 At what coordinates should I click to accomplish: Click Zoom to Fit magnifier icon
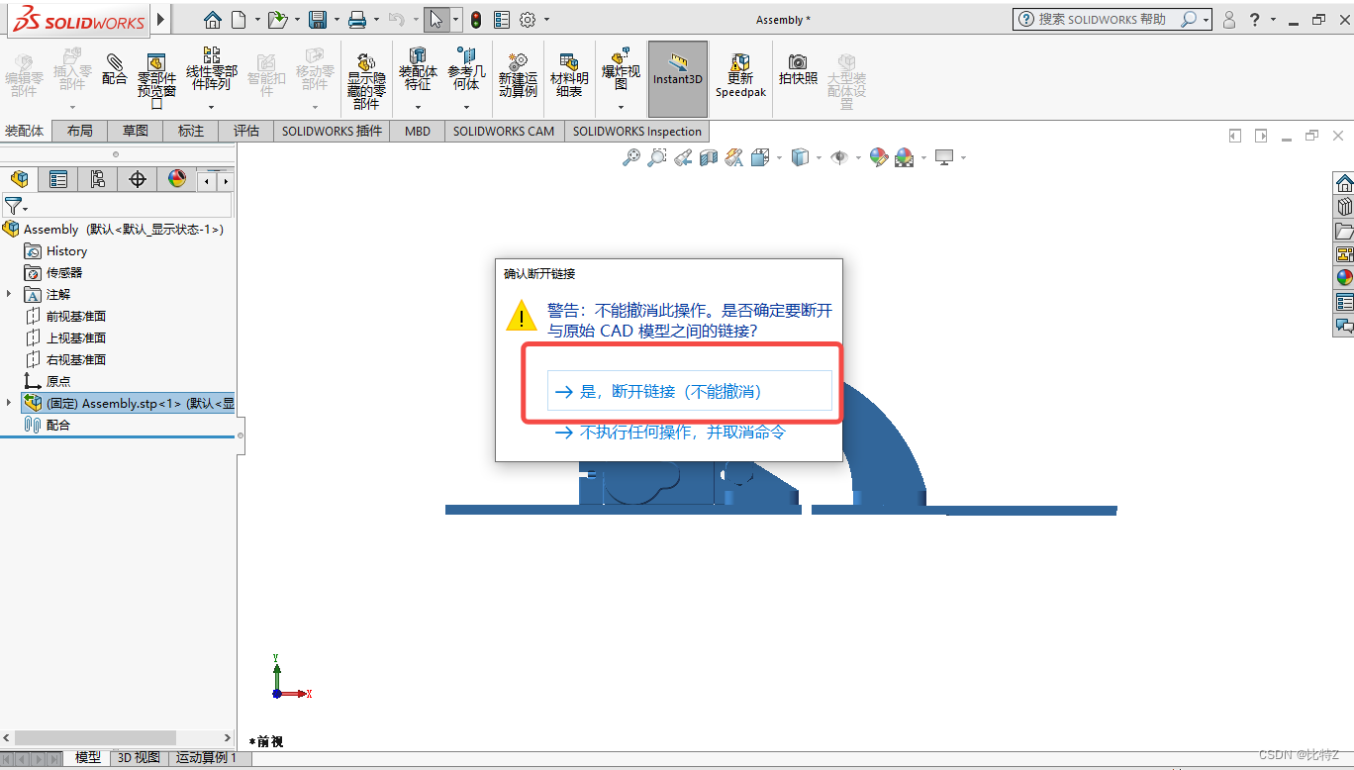tap(630, 157)
